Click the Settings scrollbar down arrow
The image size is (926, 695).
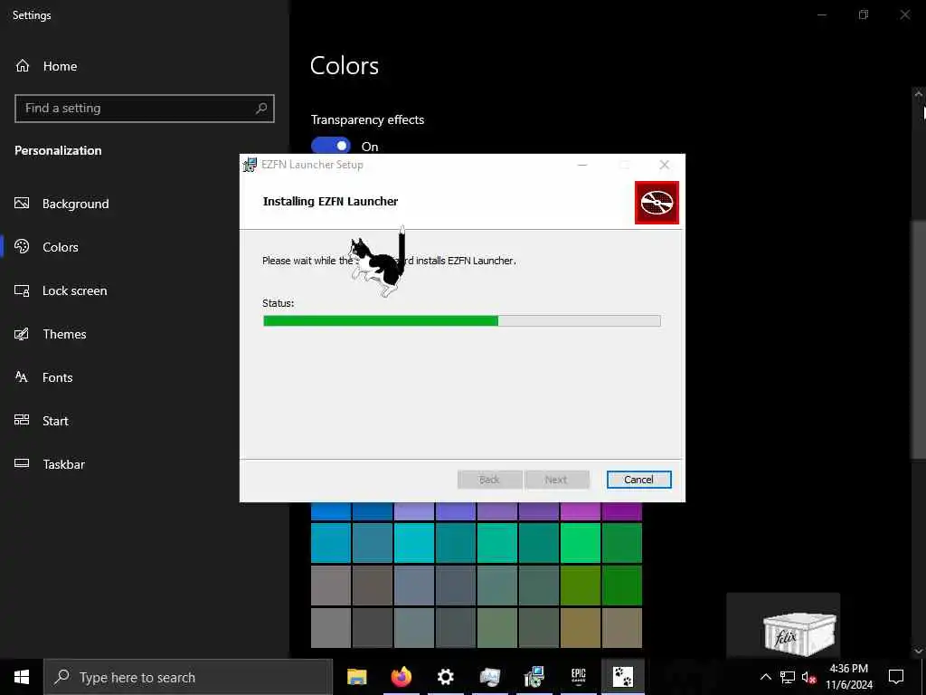(919, 651)
